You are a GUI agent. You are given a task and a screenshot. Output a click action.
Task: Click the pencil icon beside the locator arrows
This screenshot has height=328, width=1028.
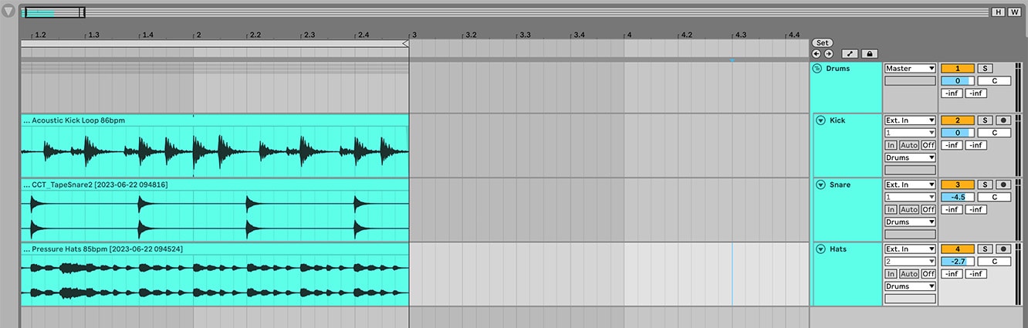click(850, 54)
